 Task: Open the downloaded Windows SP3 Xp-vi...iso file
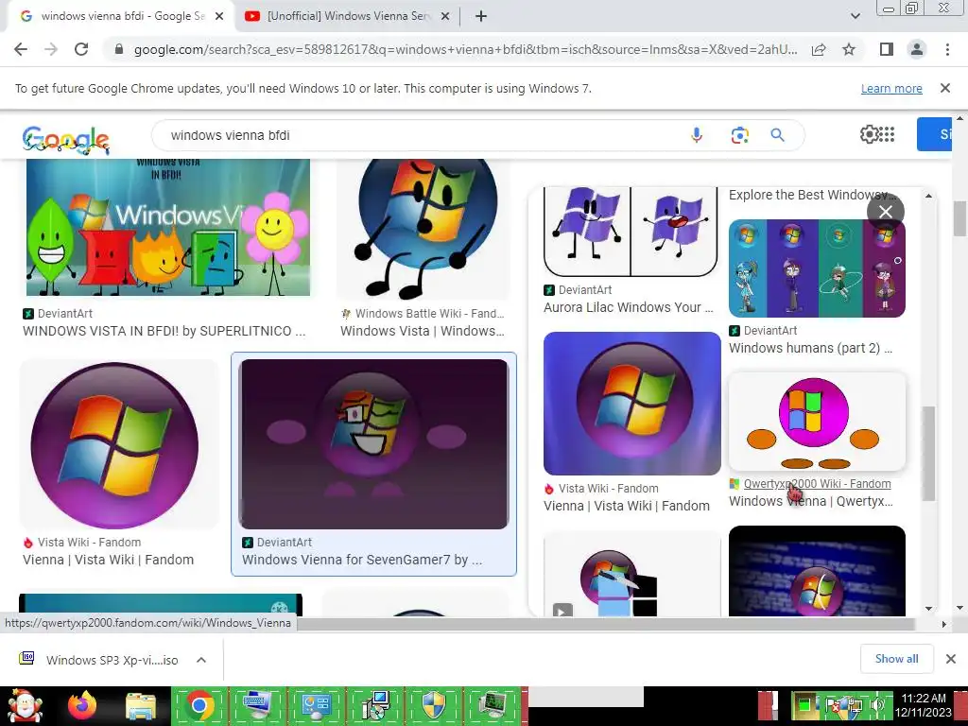click(100, 660)
